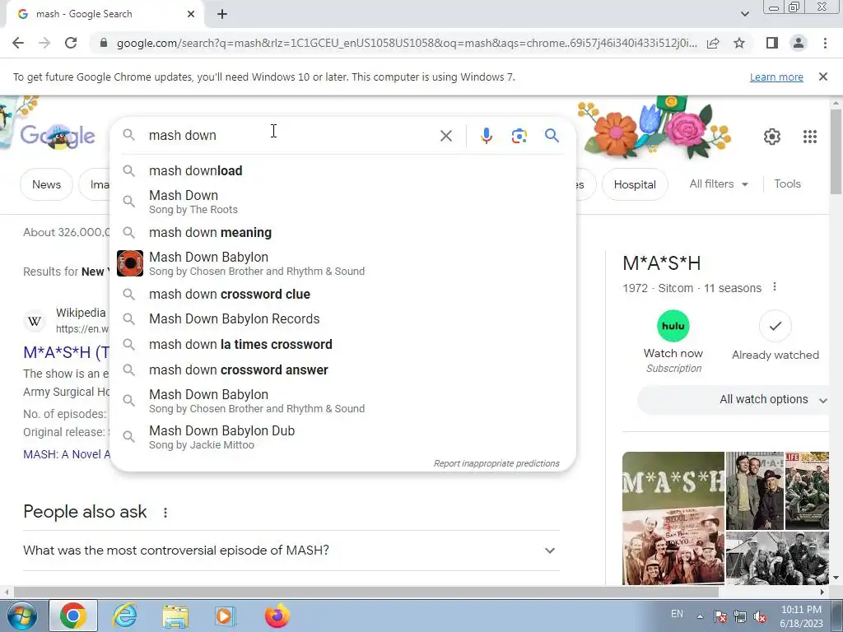Screen dimensions: 843x632
Task: Launch Firefox from the taskbar
Action: [277, 616]
